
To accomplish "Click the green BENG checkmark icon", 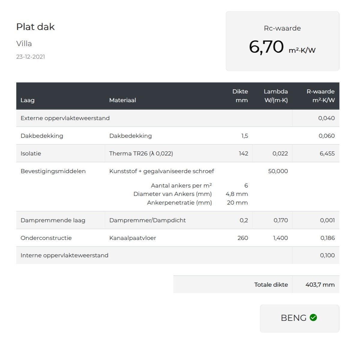I will (x=313, y=318).
